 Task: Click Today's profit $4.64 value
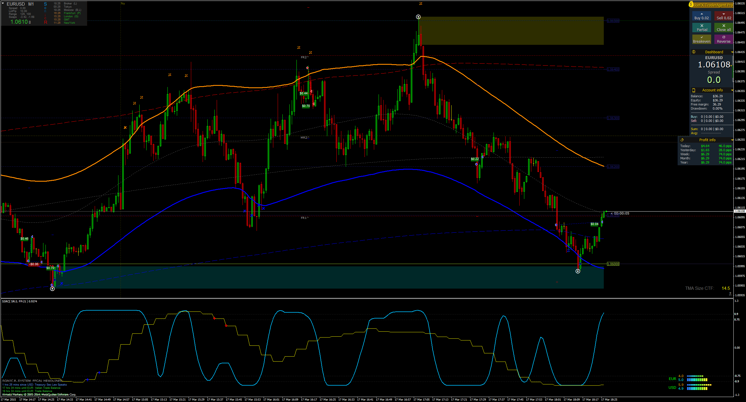705,146
